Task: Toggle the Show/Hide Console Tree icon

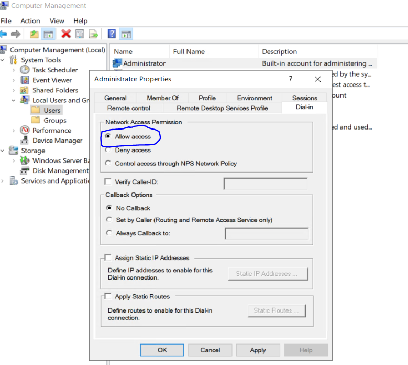Action: pyautogui.click(x=48, y=34)
